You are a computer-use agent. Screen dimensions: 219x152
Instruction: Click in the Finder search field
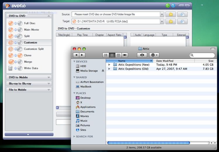point(202,55)
